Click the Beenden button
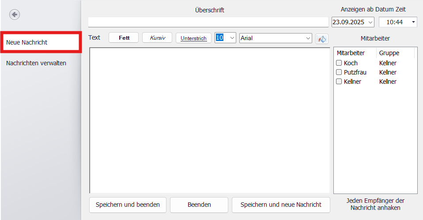Screen dimensions: 423x220 tap(199, 205)
